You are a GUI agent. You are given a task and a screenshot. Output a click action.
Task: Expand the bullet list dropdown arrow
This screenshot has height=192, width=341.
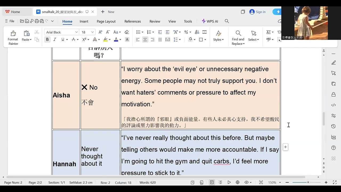(x=143, y=32)
